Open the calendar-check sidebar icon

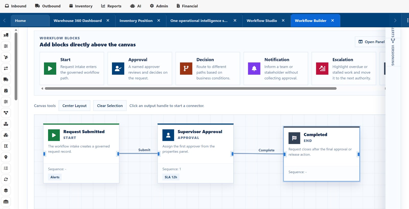tap(6, 90)
